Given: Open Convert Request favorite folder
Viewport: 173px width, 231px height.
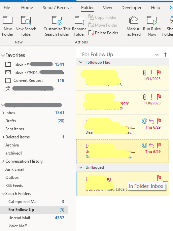Looking at the screenshot, I should point(35,80).
